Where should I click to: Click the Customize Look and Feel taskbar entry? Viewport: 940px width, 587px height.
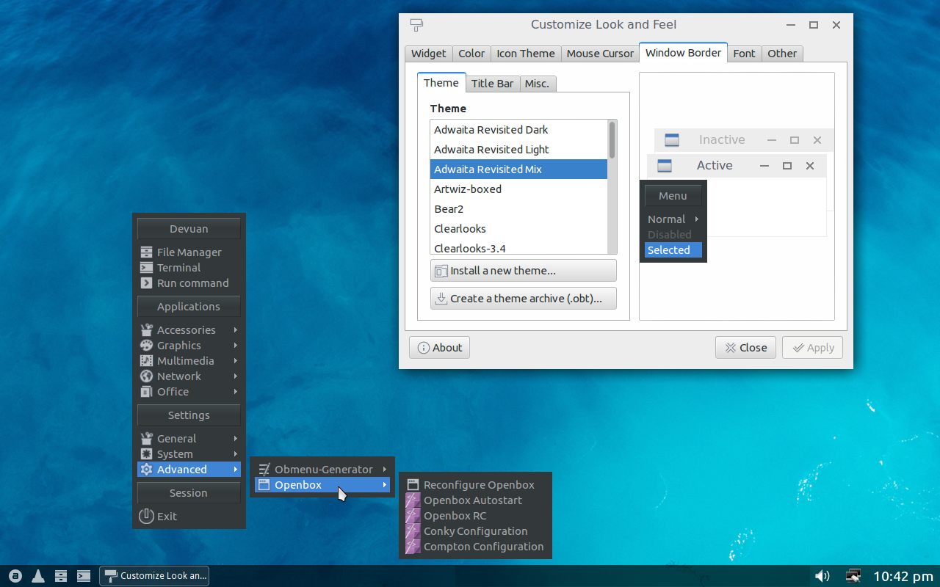click(x=154, y=576)
